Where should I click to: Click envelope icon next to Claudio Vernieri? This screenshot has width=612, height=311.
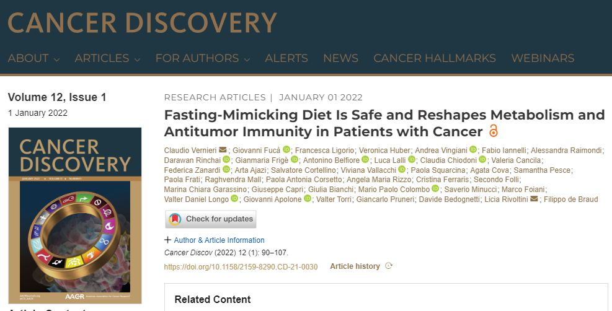pos(223,150)
